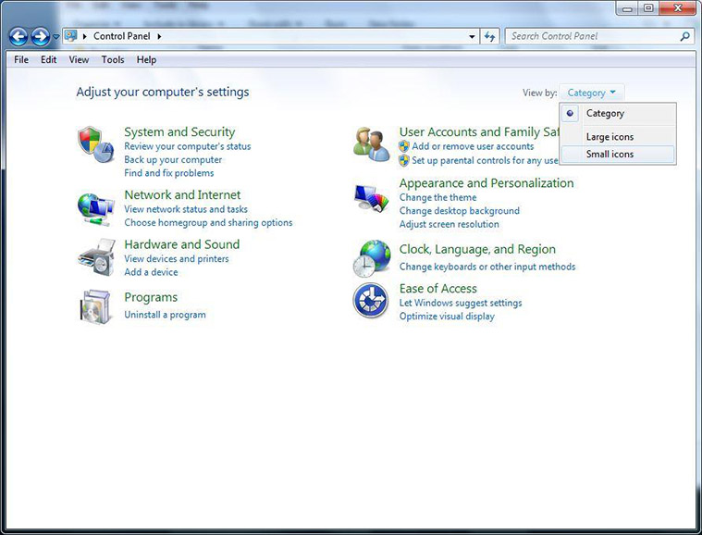Click Change desktop background
Viewport: 702px width, 535px height.
[460, 211]
